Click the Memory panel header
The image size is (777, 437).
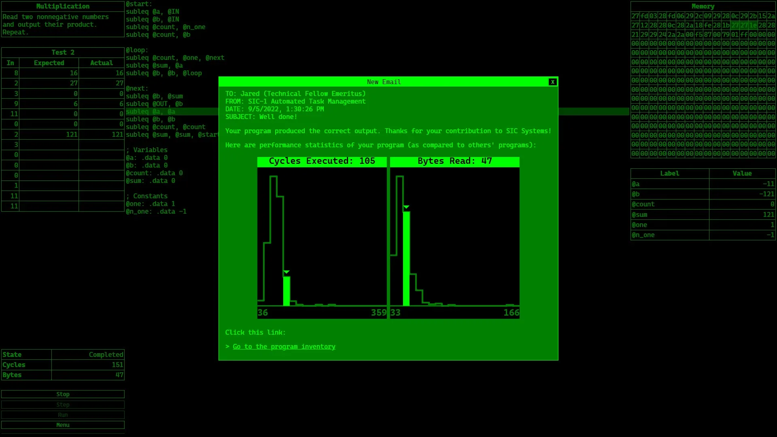pos(703,6)
